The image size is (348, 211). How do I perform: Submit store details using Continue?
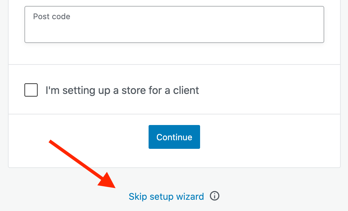tap(174, 137)
